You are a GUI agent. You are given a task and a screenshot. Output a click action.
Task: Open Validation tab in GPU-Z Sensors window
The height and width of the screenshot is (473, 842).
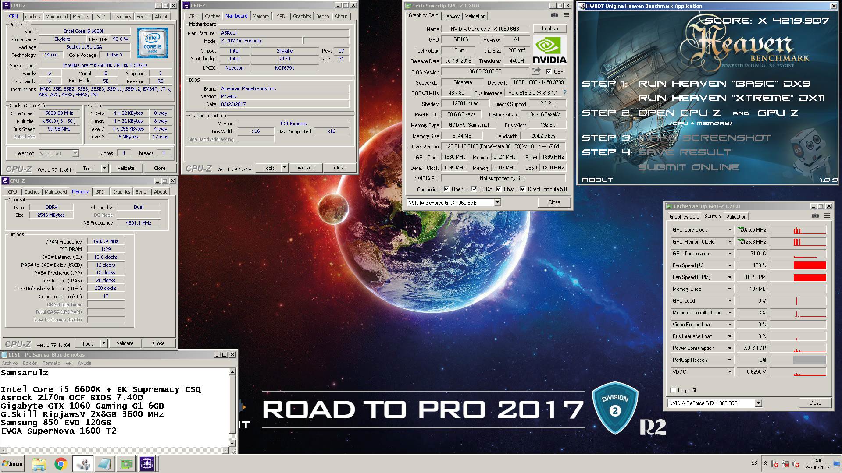point(736,216)
